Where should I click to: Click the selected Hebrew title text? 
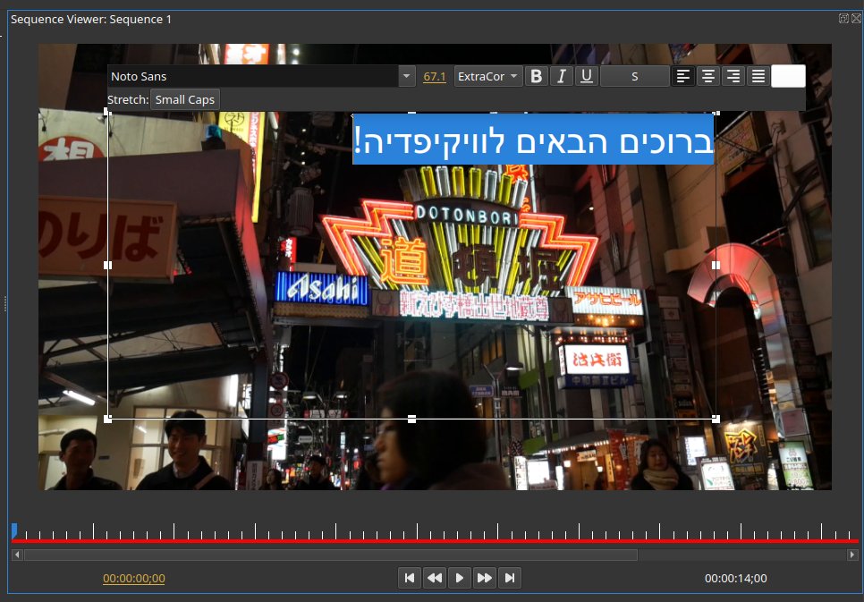pyautogui.click(x=533, y=140)
